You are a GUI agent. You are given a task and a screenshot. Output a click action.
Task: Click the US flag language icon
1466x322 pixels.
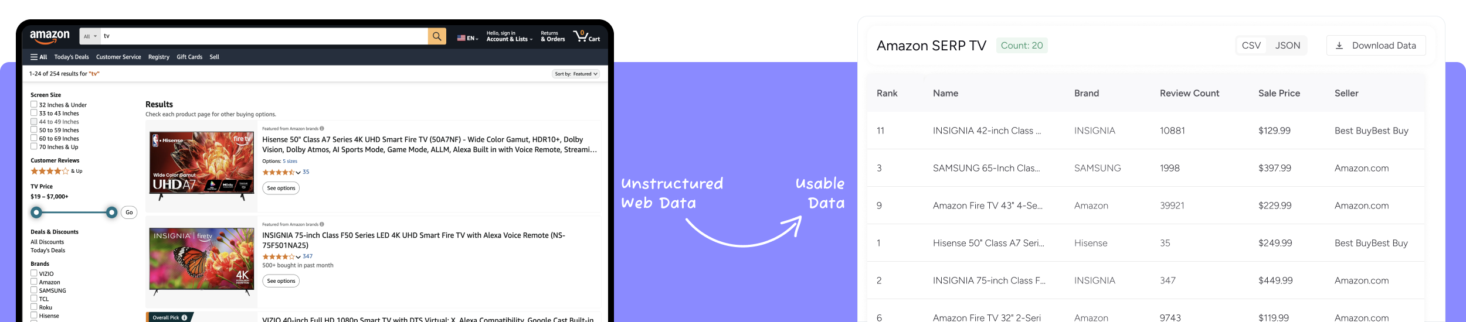pyautogui.click(x=461, y=38)
